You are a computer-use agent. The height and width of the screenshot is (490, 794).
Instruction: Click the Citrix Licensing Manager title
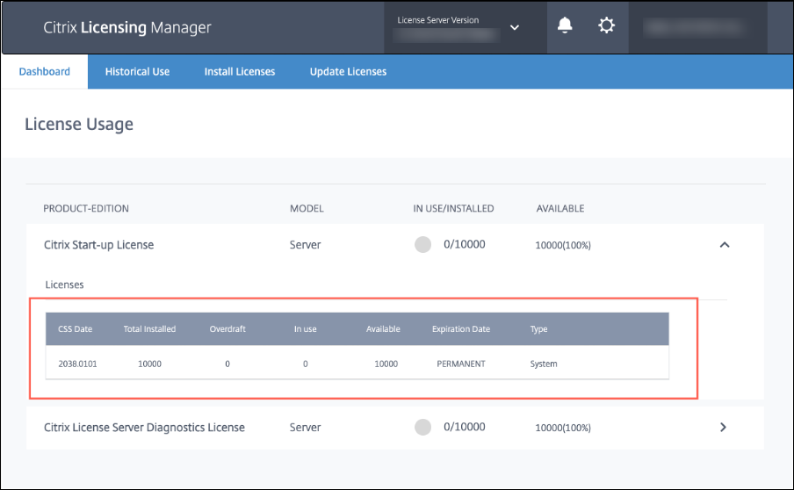127,27
